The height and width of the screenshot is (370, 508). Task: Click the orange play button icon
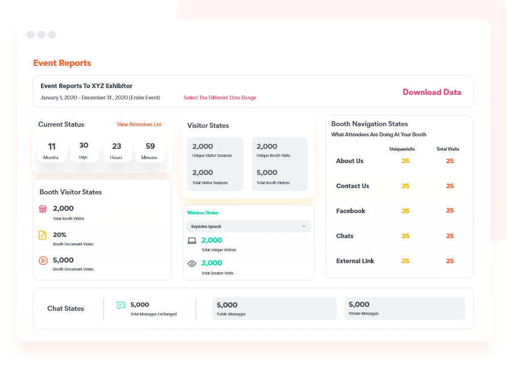point(43,260)
